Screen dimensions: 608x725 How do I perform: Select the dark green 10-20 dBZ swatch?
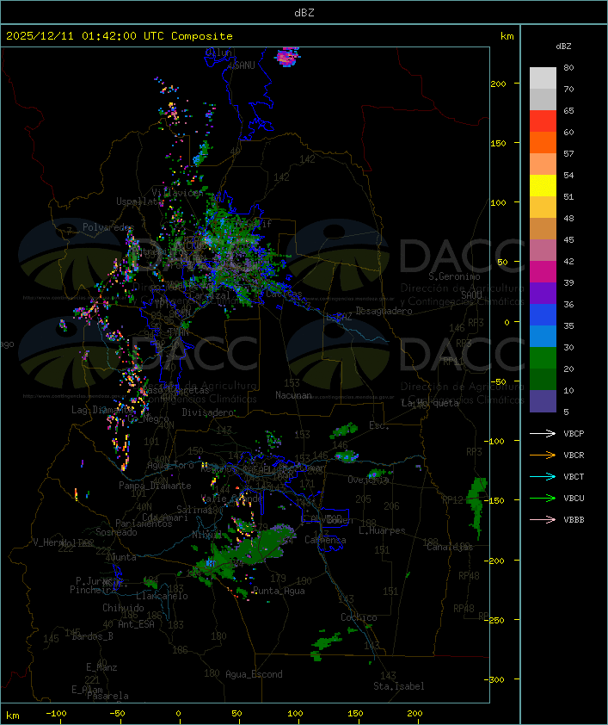coord(543,379)
